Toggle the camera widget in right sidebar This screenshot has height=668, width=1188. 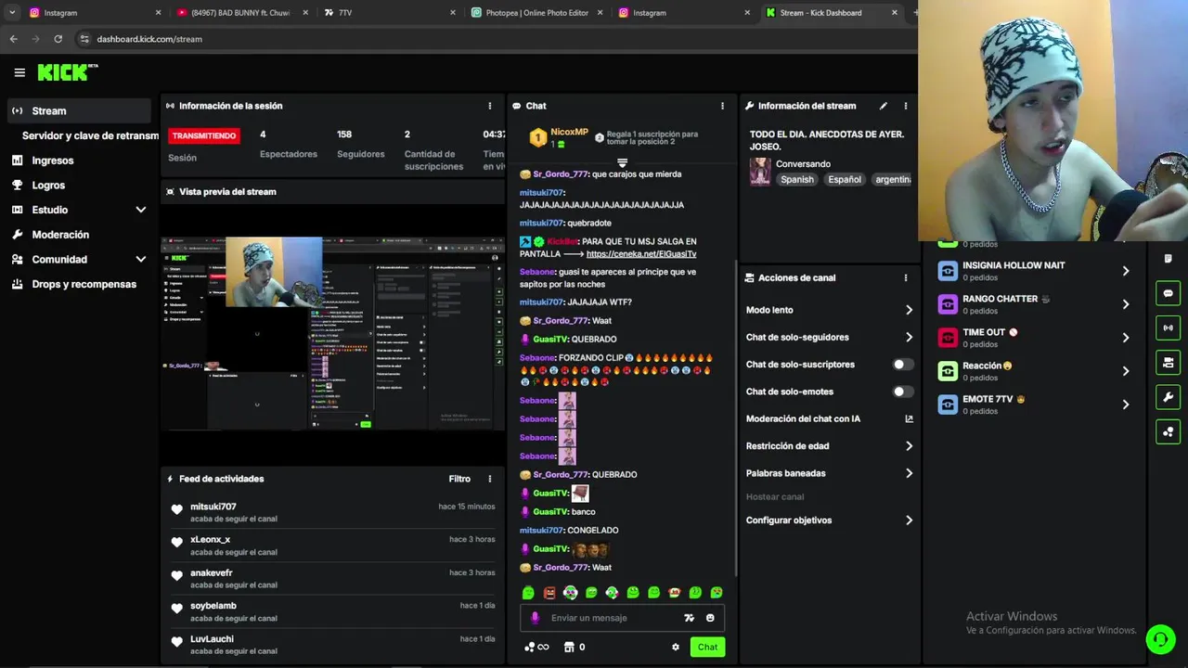[1169, 362]
